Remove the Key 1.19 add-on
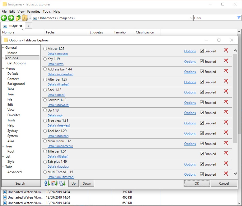Viewport: 242px width, 206px height. pos(226,61)
